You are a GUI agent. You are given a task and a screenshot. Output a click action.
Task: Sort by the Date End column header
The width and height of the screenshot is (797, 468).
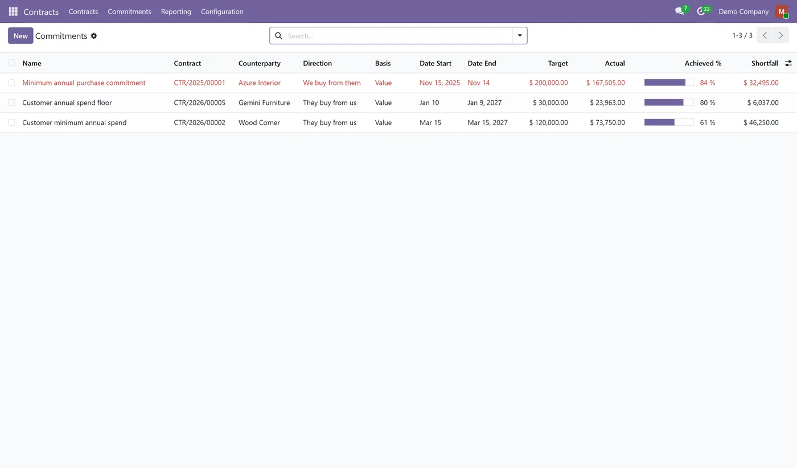[x=482, y=63]
